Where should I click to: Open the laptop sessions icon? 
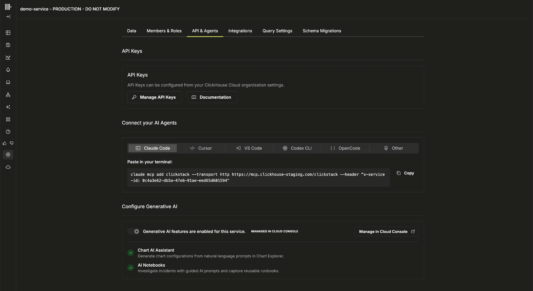pyautogui.click(x=8, y=82)
